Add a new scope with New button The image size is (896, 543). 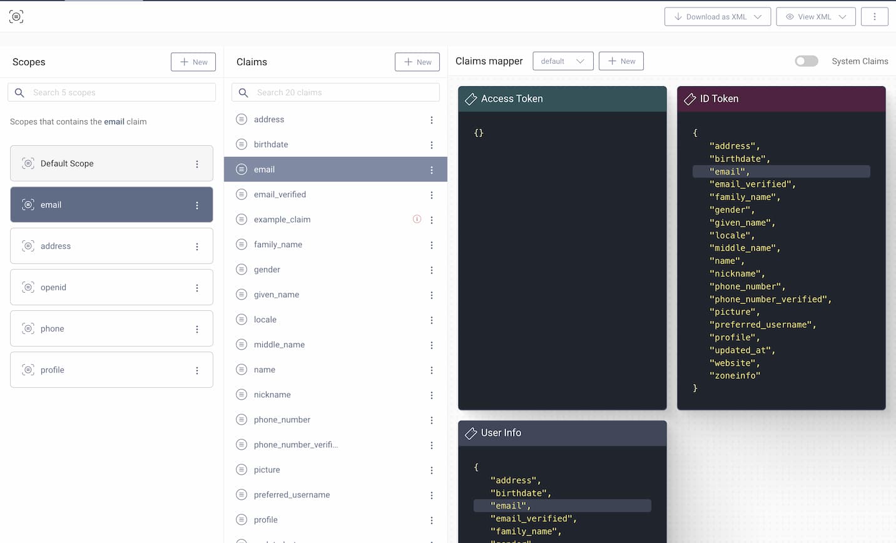point(193,62)
